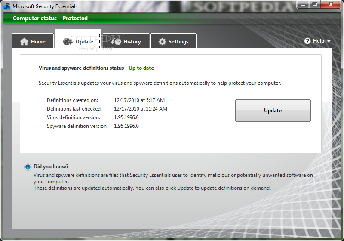The image size is (344, 241).
Task: Click the 'Up to date' status text
Action: click(141, 68)
